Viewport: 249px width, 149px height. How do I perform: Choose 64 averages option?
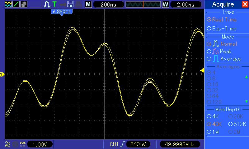(x=213, y=96)
